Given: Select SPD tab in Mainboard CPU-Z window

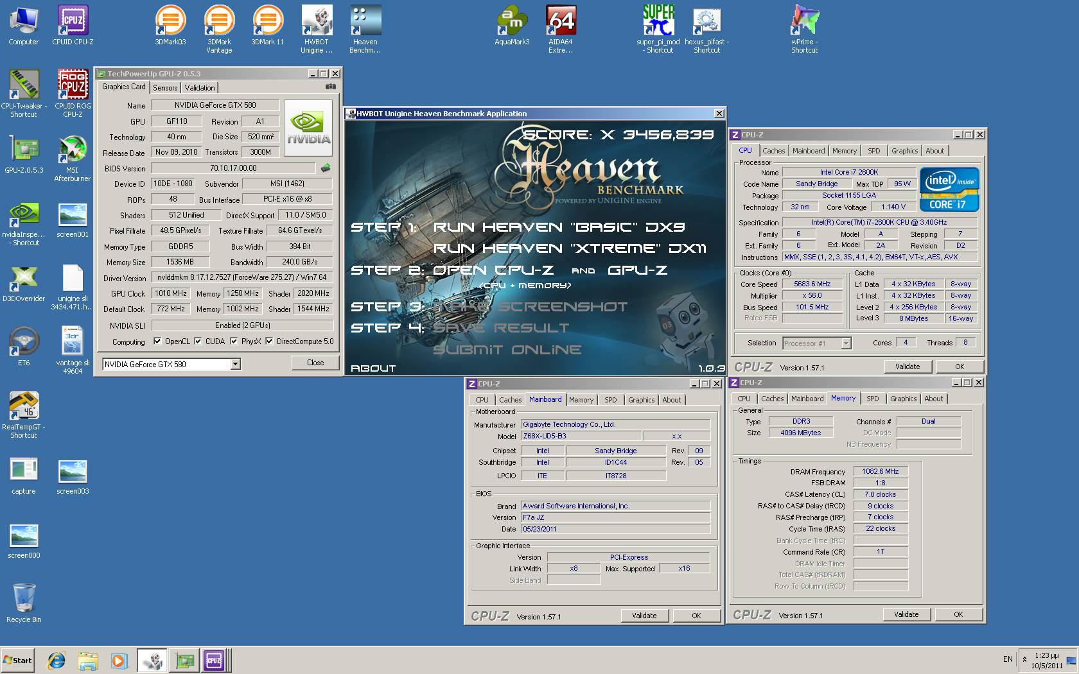Looking at the screenshot, I should (610, 400).
